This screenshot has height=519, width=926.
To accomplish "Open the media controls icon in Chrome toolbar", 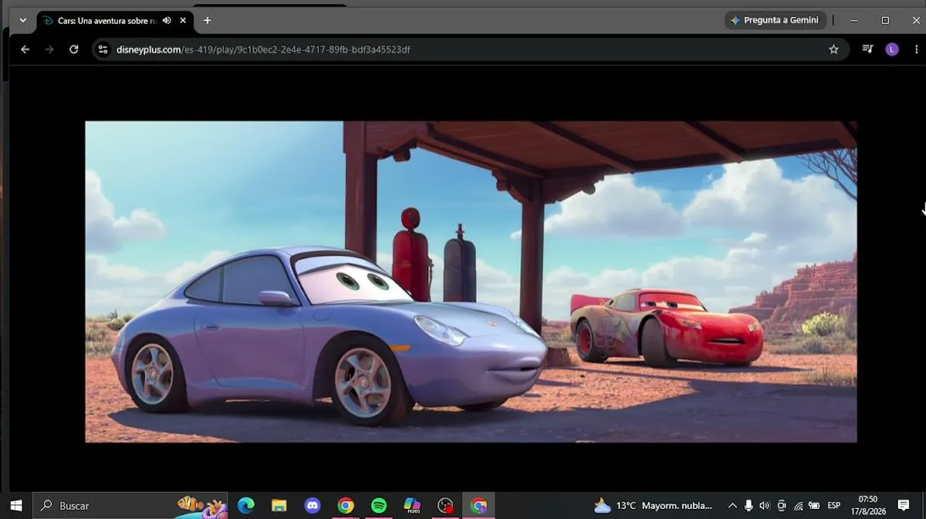I will pyautogui.click(x=868, y=49).
